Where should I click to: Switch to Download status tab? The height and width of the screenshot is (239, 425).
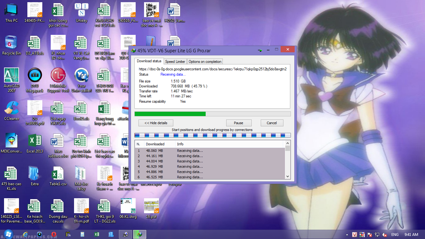[149, 61]
